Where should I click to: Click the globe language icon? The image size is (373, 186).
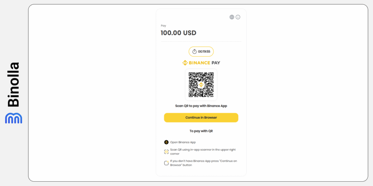coord(232,17)
